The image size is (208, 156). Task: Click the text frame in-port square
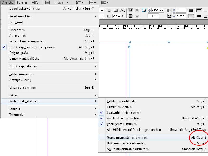(x=129, y=47)
